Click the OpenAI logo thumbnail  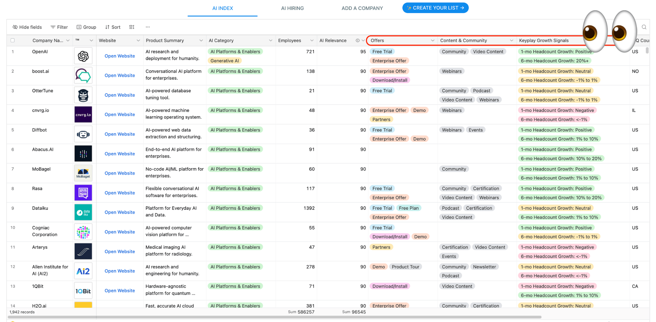pyautogui.click(x=83, y=56)
